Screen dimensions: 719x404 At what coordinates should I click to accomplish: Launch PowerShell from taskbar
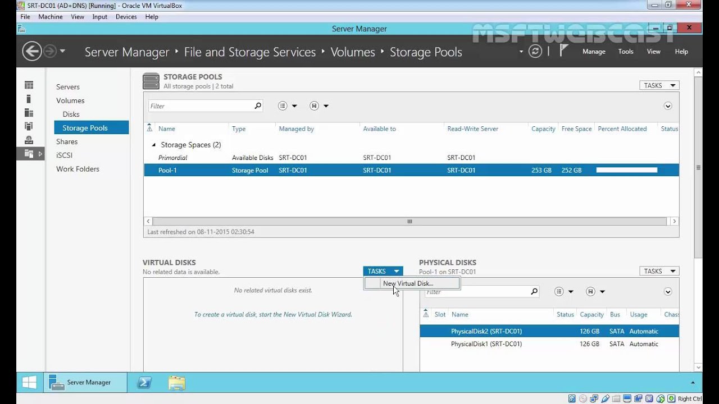pos(144,383)
